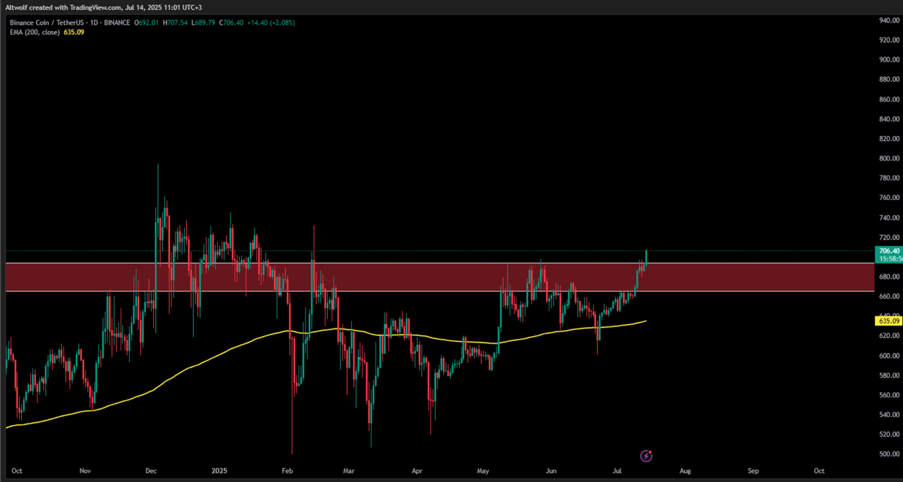
Task: Click the 860.00 price axis label
Action: (x=889, y=99)
